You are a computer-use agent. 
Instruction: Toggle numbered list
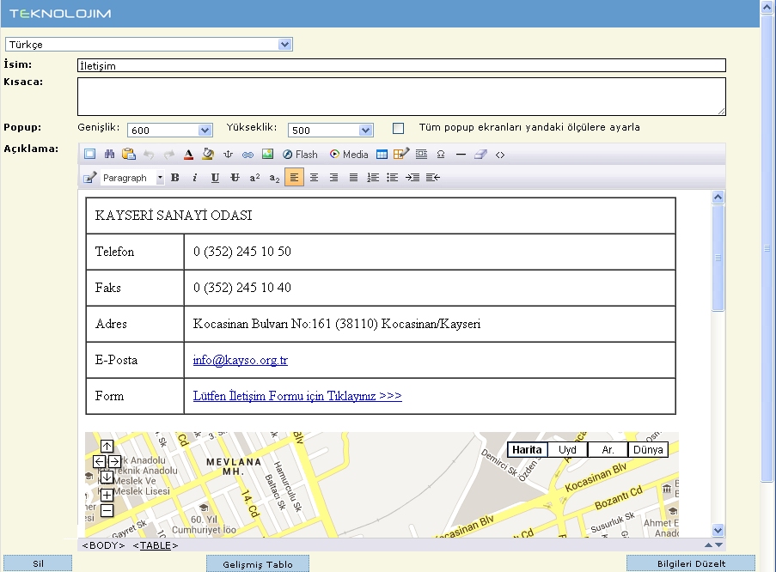coord(373,178)
